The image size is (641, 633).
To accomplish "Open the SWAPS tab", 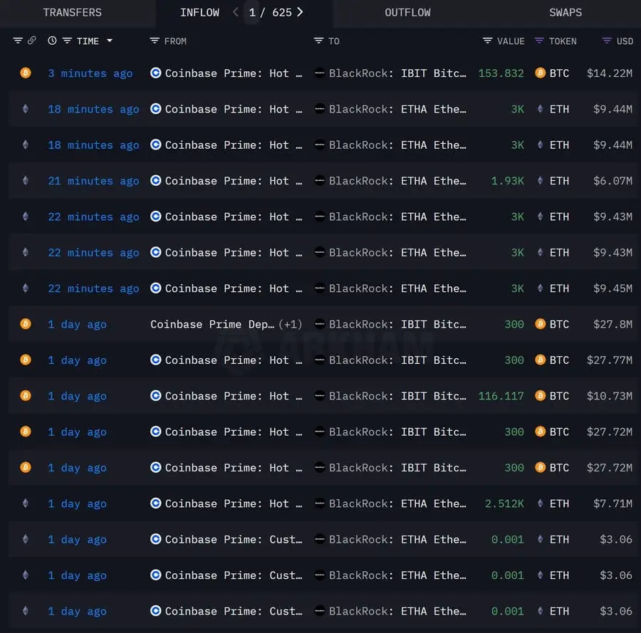I will (566, 13).
